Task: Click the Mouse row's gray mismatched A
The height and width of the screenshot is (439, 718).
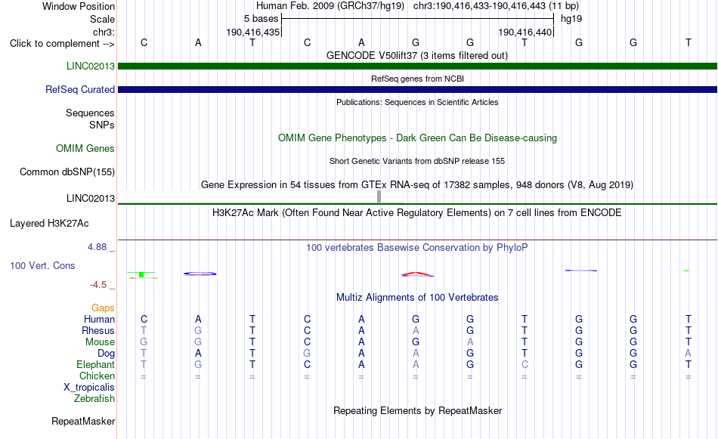Action: tap(470, 342)
